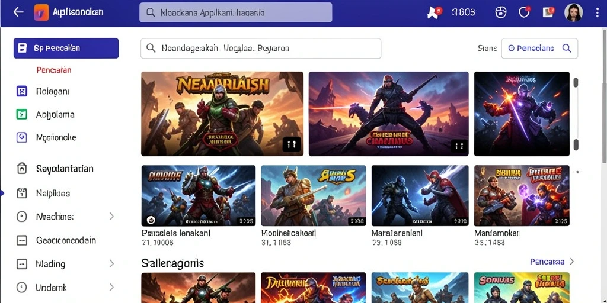Viewport: 607px width, 303px height.
Task: Click the Nradfiener clock icon
Action: 22,217
